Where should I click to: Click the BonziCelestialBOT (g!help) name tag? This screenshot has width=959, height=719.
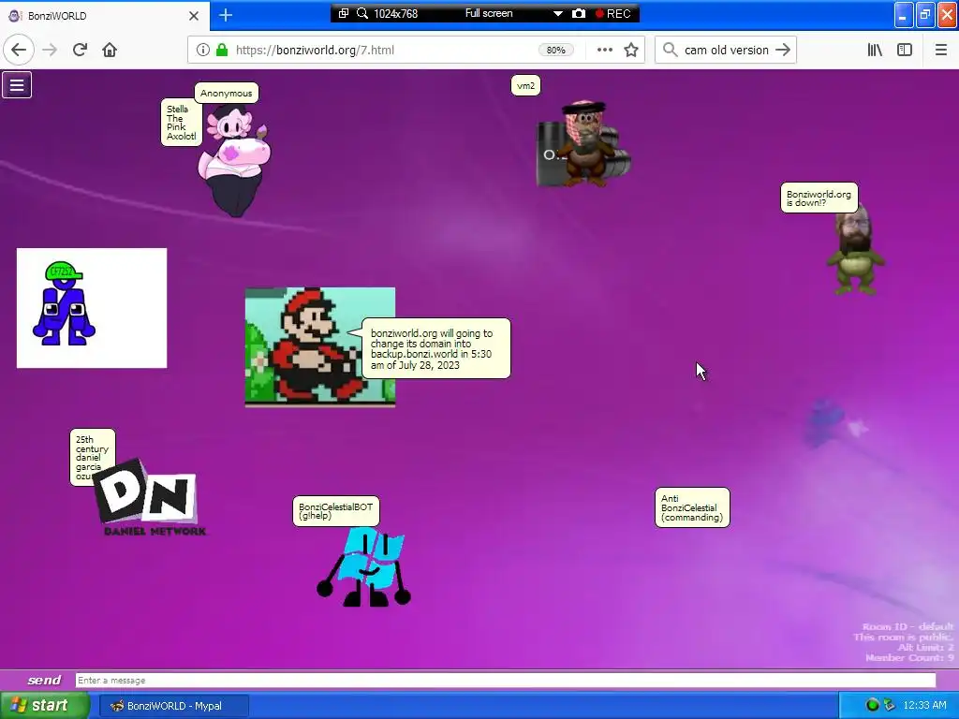point(336,511)
